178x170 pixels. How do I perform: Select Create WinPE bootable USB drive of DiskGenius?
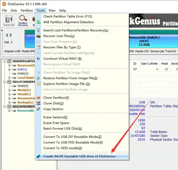pyautogui.click(x=79, y=156)
